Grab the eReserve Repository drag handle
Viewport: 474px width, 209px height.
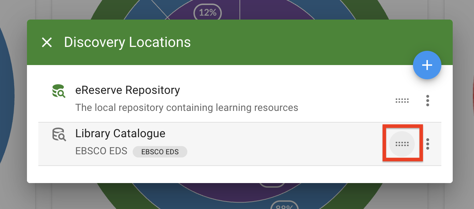pyautogui.click(x=402, y=101)
